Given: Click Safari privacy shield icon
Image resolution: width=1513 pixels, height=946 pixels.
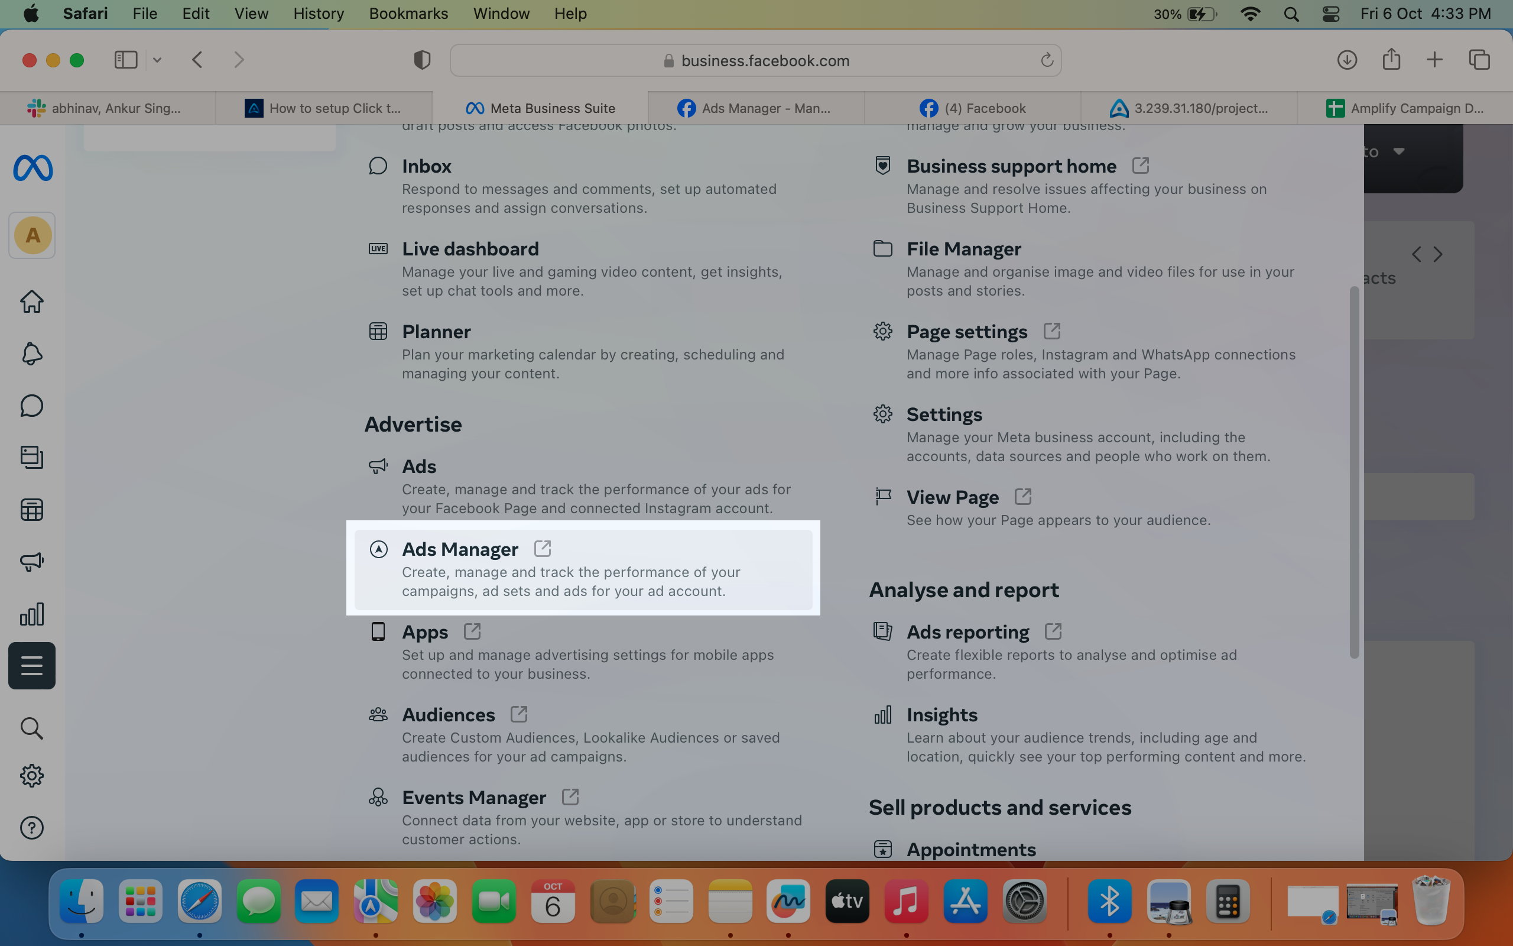Looking at the screenshot, I should click(x=422, y=60).
